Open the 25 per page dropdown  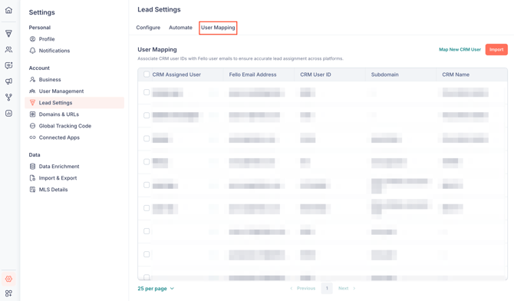(x=156, y=289)
